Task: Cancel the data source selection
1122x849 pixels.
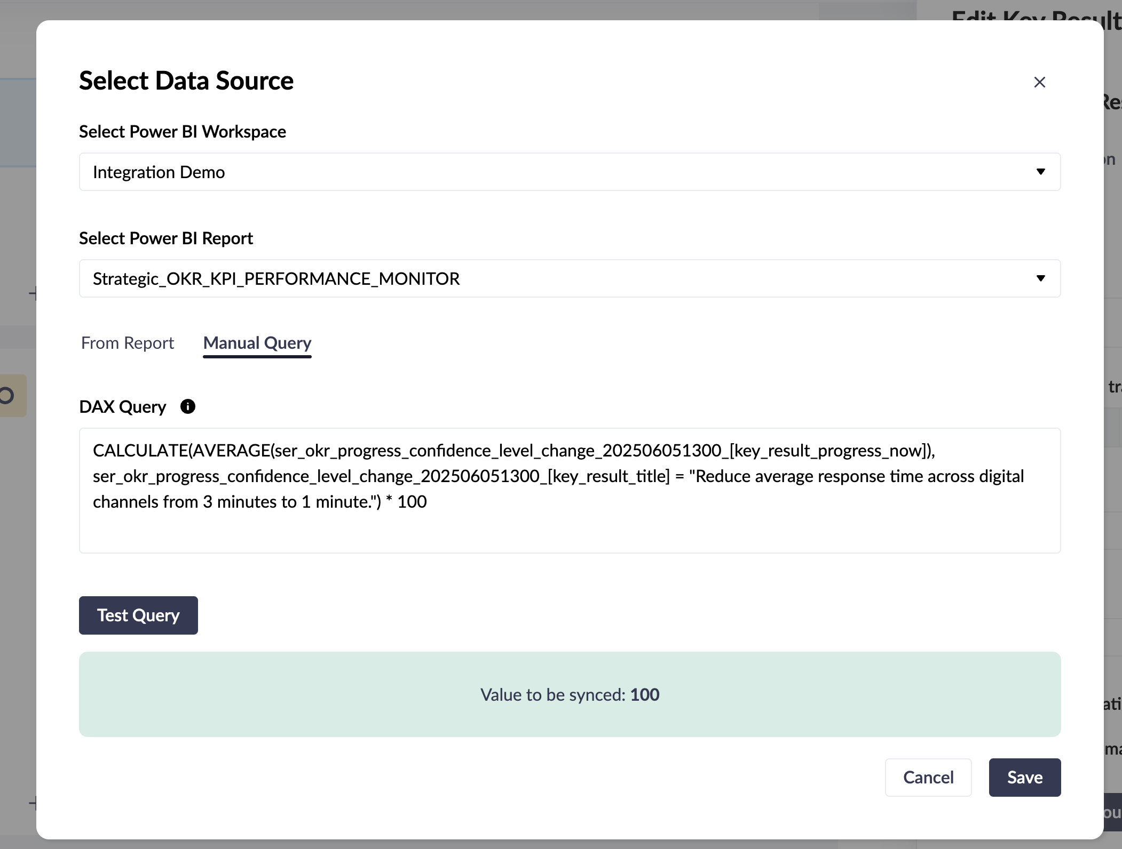Action: pos(928,778)
